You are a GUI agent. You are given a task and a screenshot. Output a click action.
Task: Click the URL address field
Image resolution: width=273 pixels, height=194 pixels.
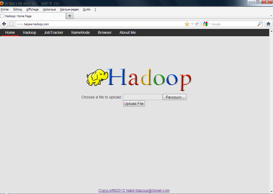100,24
